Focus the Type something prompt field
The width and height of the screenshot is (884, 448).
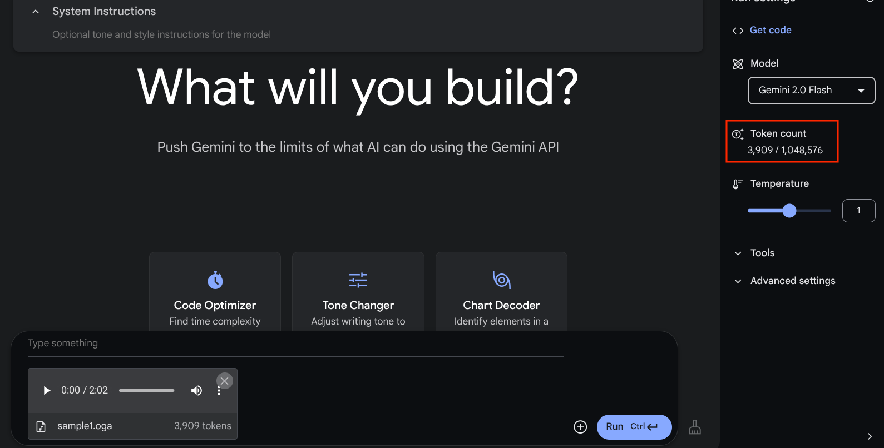[x=295, y=344]
